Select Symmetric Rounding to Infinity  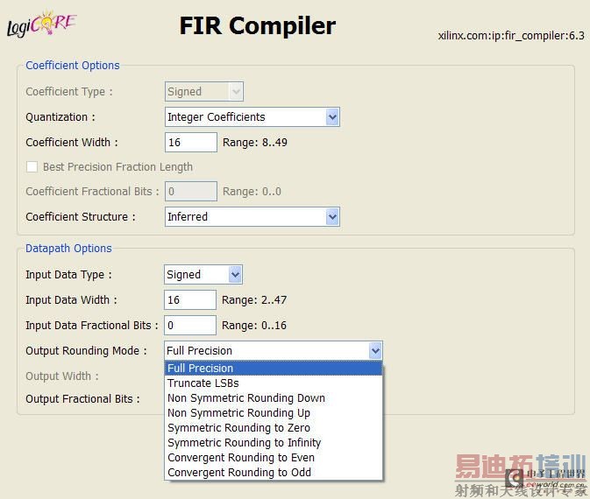coord(274,443)
